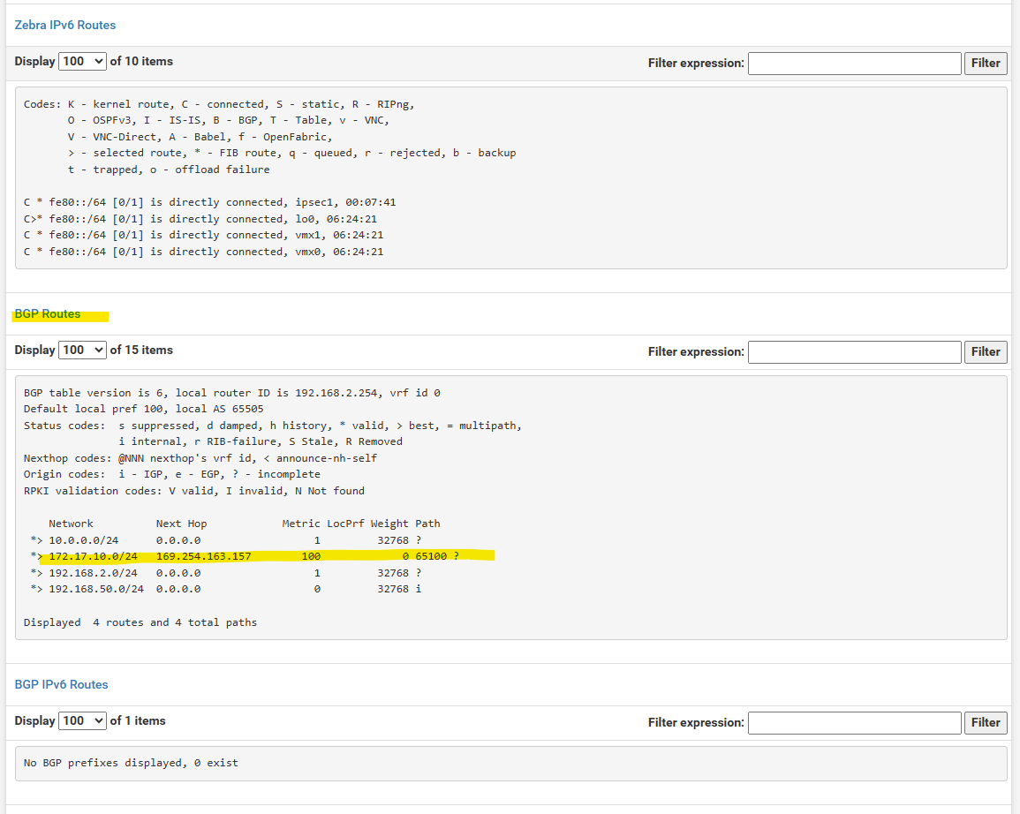Open the Zebra IPv6 Routes section heading

64,25
